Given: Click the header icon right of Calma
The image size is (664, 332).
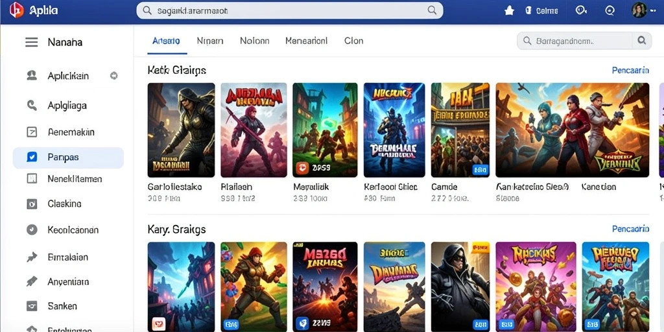Looking at the screenshot, I should tap(581, 11).
